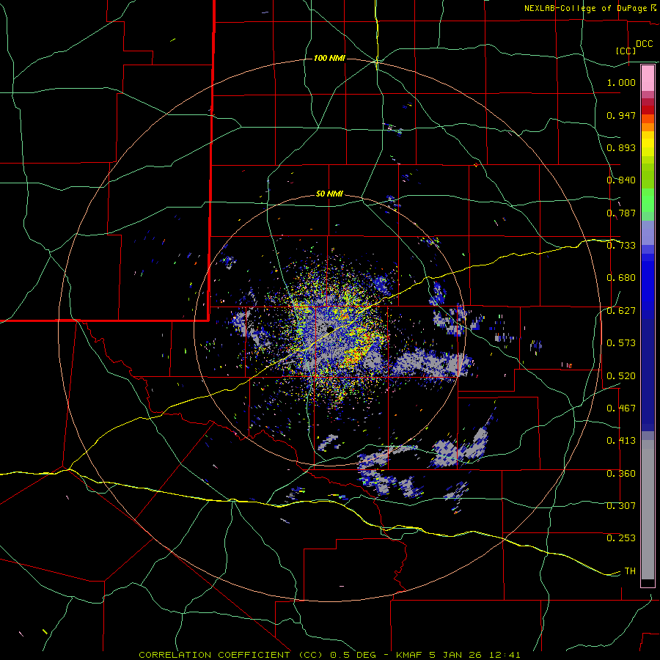
Task: Click the 1.000 scale value
Action: click(621, 82)
